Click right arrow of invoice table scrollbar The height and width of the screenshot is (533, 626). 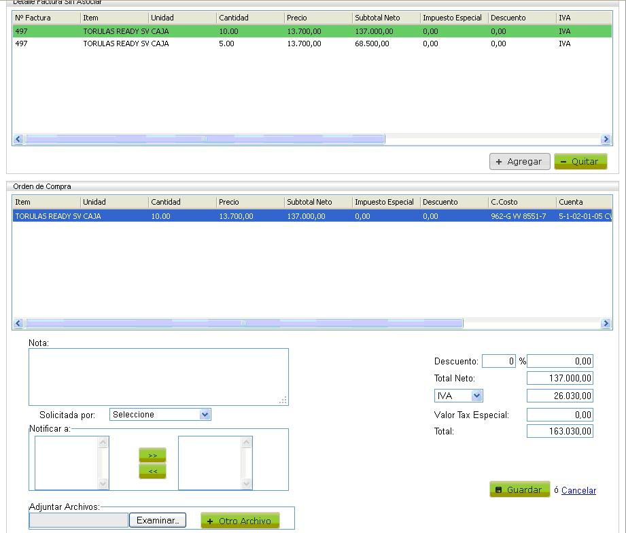tap(606, 139)
